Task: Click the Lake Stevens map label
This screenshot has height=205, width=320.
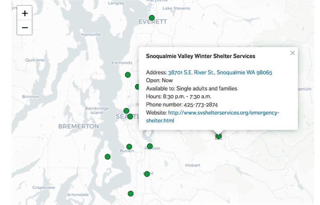Action: 176,8
